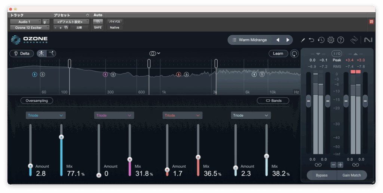383x193 pixels.
Task: Click the help question mark icon
Action: tap(340, 40)
